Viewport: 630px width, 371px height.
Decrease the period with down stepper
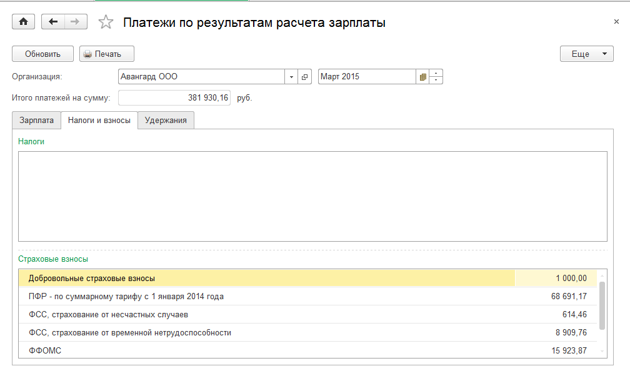tap(436, 80)
